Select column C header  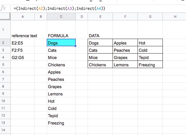click(61, 17)
